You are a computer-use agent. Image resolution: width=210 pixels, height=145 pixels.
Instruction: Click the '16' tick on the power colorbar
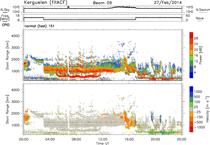[x=196, y=55]
